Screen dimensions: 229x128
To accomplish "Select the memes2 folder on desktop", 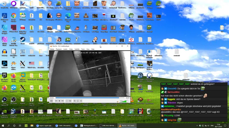I will (x=32, y=113).
